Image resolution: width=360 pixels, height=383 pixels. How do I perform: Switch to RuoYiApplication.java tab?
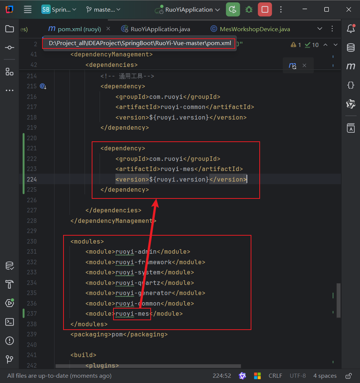pyautogui.click(x=156, y=29)
